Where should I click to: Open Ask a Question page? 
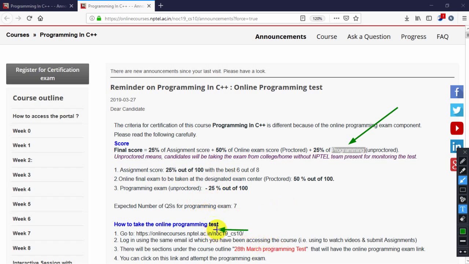point(369,37)
